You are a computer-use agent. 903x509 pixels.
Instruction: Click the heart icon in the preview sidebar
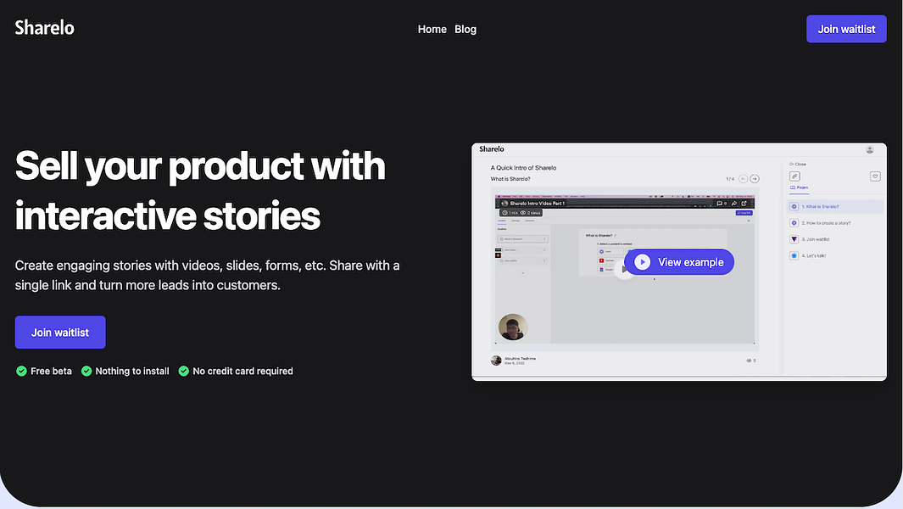pyautogui.click(x=875, y=176)
